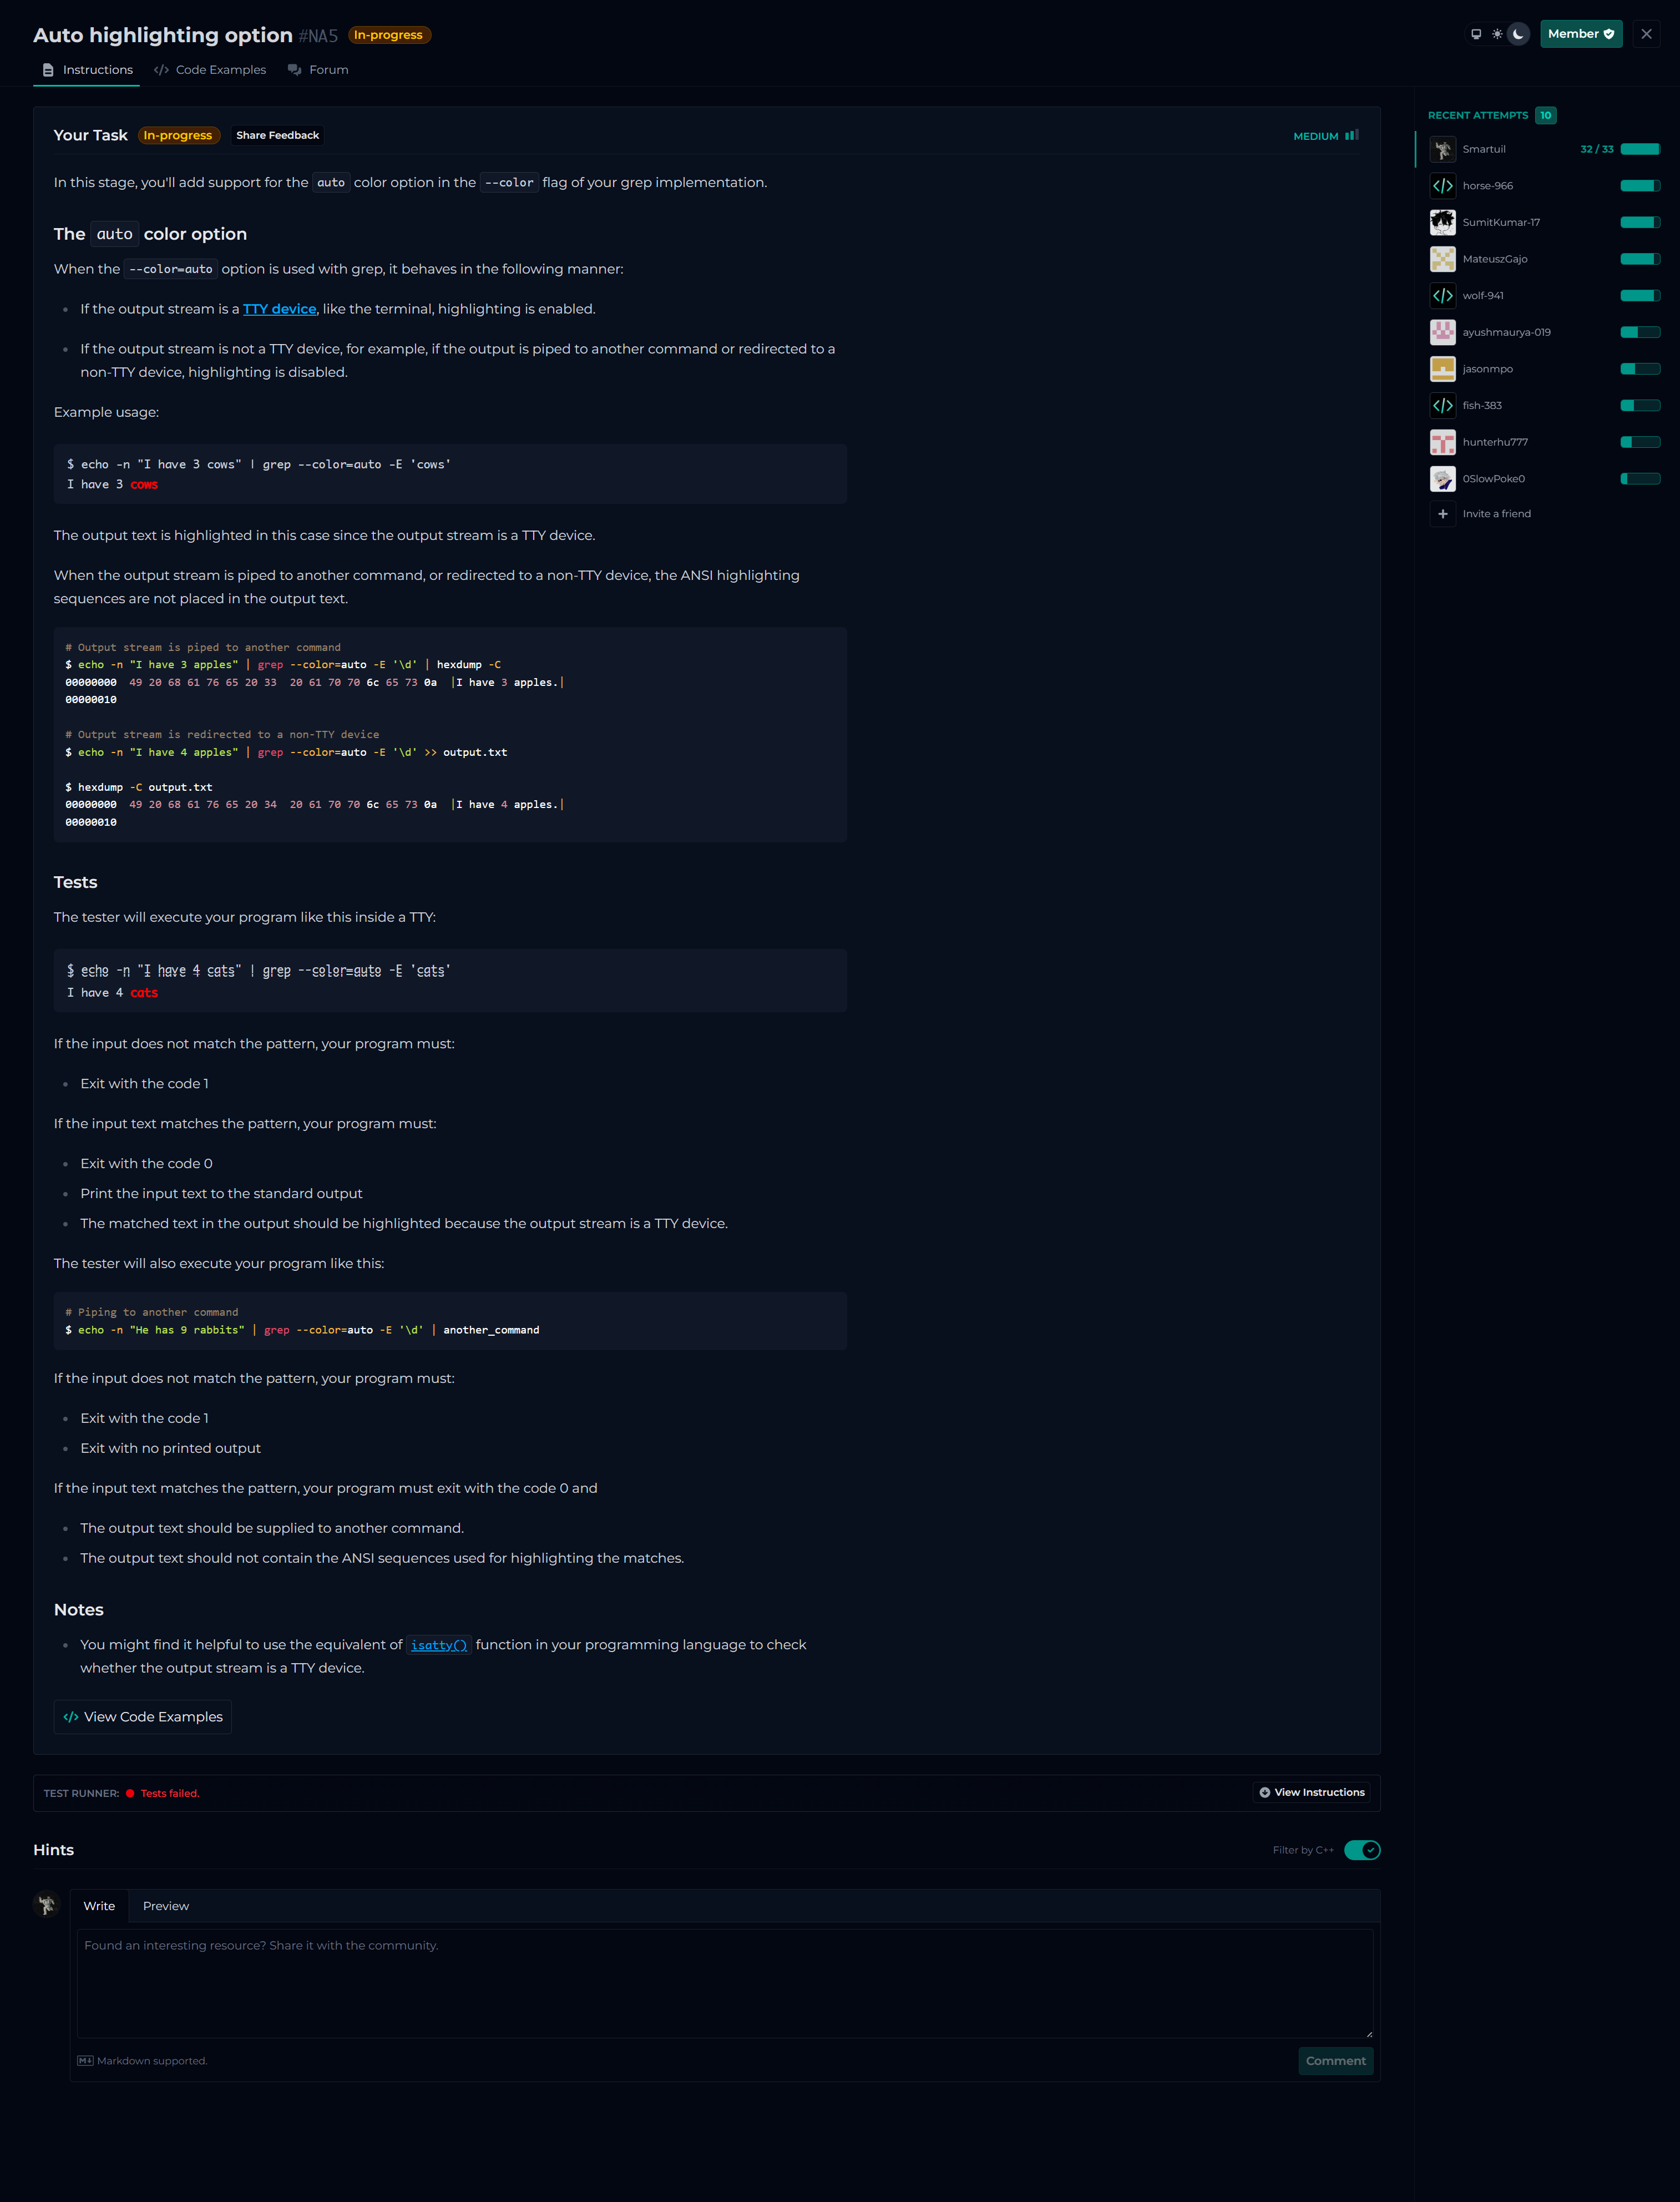Screen dimensions: 1680x2202
Task: Switch to the Forum tab
Action: 318,70
